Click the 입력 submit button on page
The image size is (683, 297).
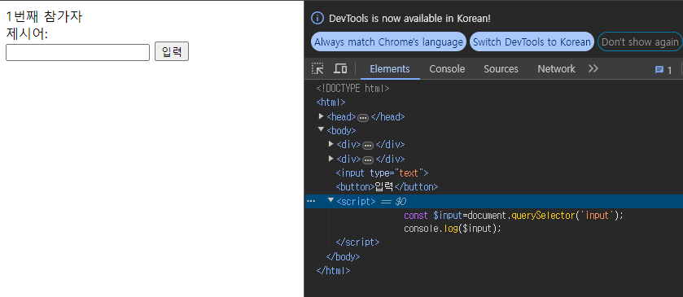pos(172,51)
